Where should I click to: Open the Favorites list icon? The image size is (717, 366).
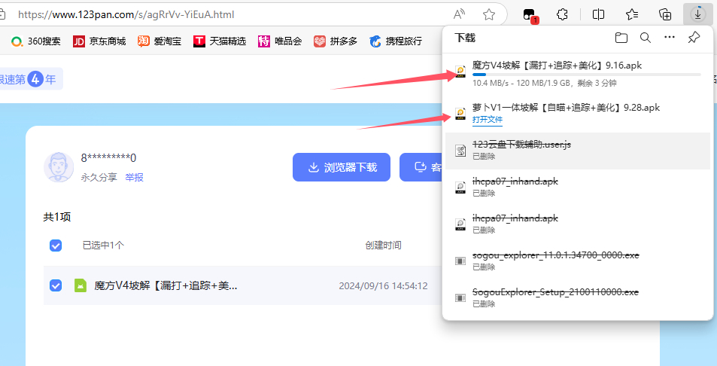pos(632,14)
